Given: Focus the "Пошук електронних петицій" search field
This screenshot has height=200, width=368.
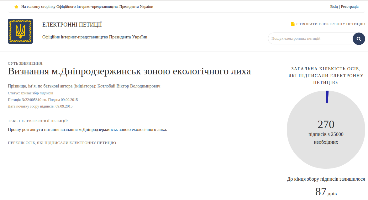Looking at the screenshot, I should tap(310, 38).
